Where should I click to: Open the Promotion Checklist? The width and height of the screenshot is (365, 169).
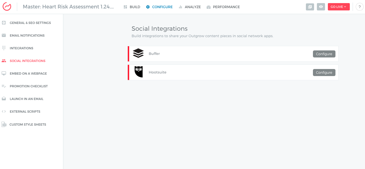coord(29,86)
